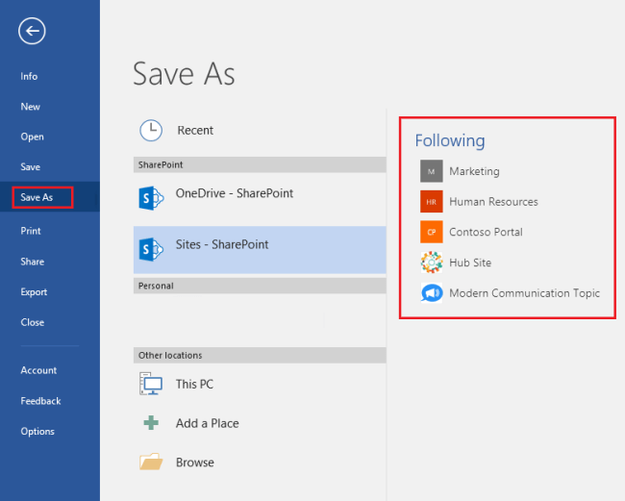Open Options from the sidebar
The width and height of the screenshot is (625, 501).
[37, 432]
